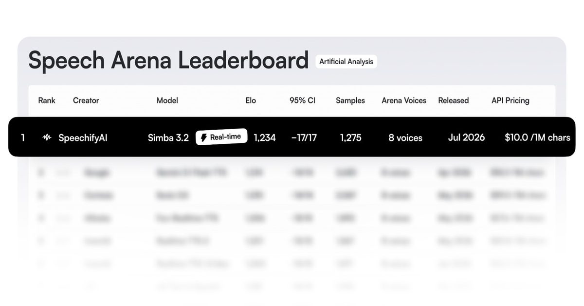
Task: Select the Jul 2026 release date cell
Action: [466, 138]
